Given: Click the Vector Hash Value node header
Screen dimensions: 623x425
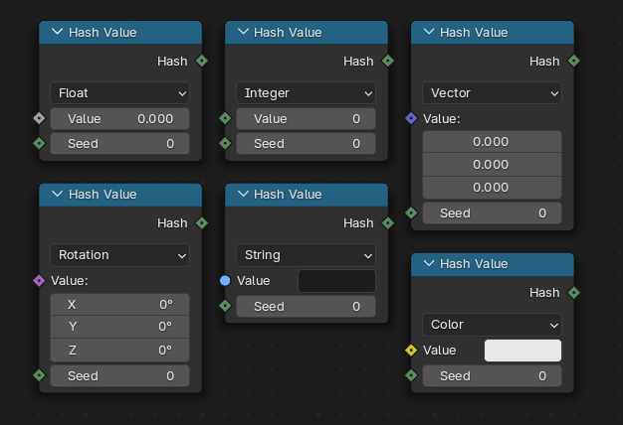Looking at the screenshot, I should (493, 32).
